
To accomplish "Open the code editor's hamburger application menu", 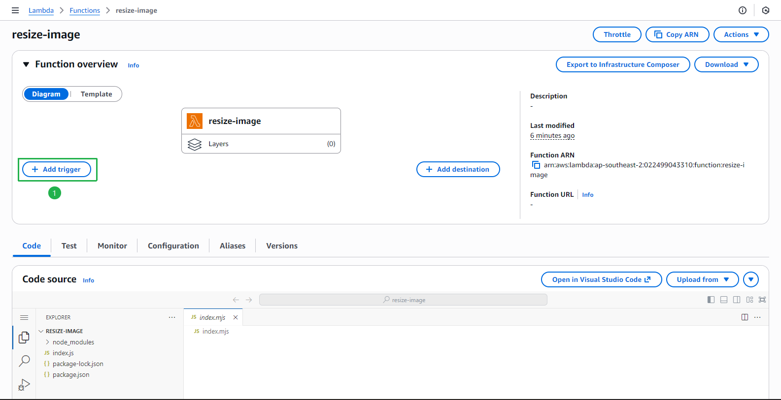I will pos(24,317).
